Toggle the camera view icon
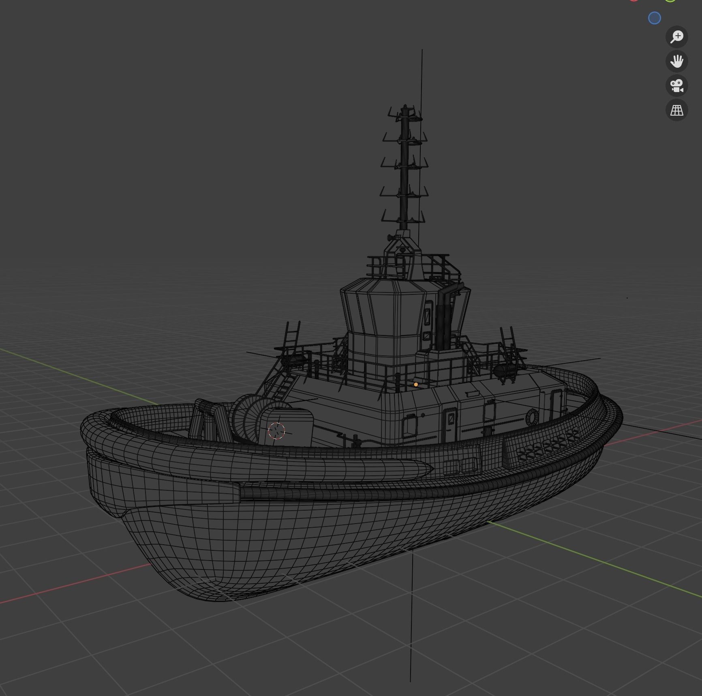The image size is (702, 696). (677, 86)
